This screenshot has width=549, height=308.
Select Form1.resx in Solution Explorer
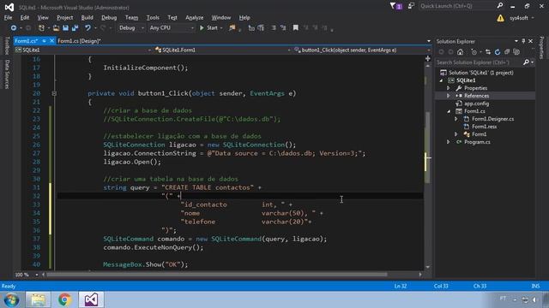(484, 127)
